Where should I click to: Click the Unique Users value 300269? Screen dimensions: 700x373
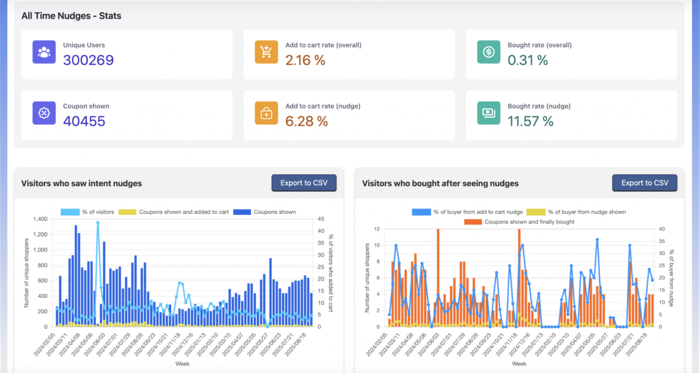tap(88, 60)
